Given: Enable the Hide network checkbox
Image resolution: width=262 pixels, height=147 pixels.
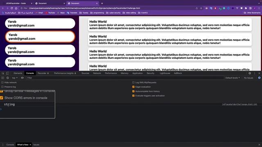Looking at the screenshot, I should (2, 82).
